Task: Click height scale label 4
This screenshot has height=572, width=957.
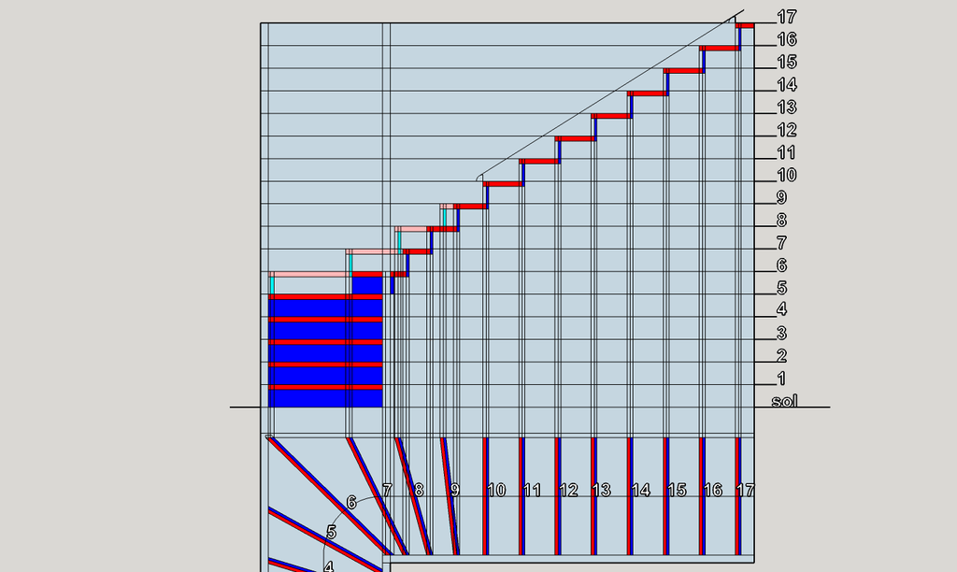Action: 781,309
